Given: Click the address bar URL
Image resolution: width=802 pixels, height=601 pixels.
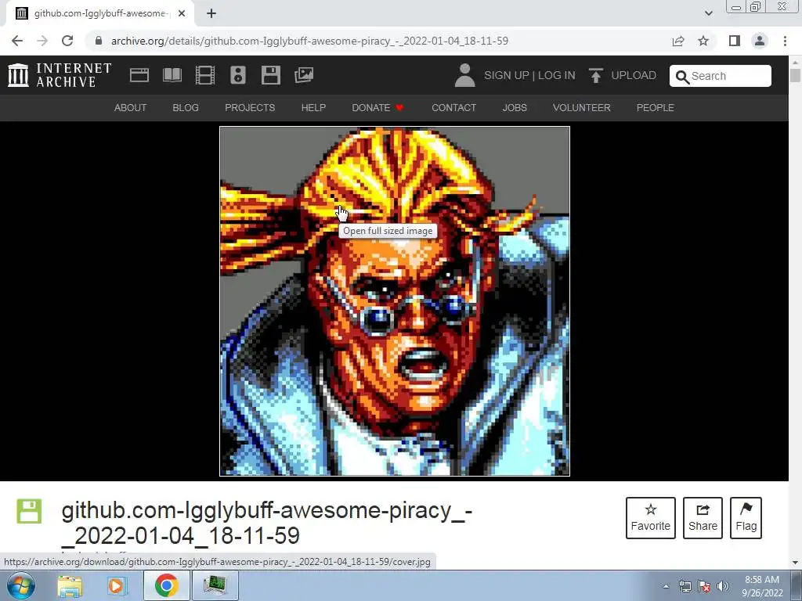Looking at the screenshot, I should click(309, 41).
